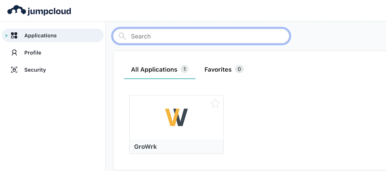The image size is (386, 171).
Task: Click the JumpCloud cloud logo icon
Action: click(16, 11)
